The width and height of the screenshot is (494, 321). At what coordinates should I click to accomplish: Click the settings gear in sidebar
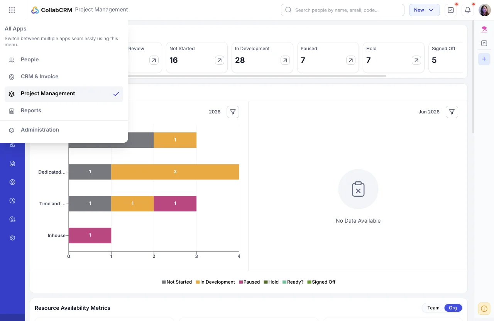(x=12, y=238)
